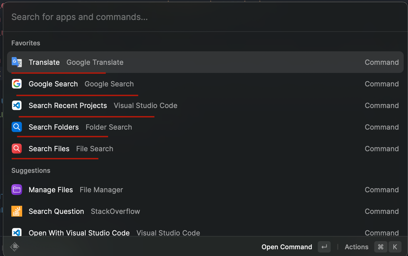This screenshot has height=256, width=408.
Task: Select the Translate command
Action: tap(44, 62)
